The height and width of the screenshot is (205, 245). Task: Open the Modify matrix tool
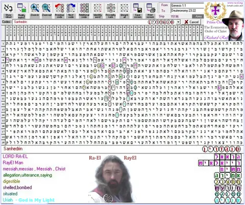[x=21, y=11]
